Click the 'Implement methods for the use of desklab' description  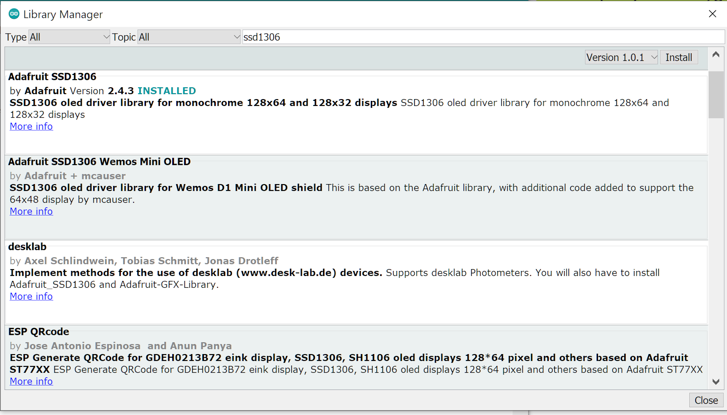(196, 273)
